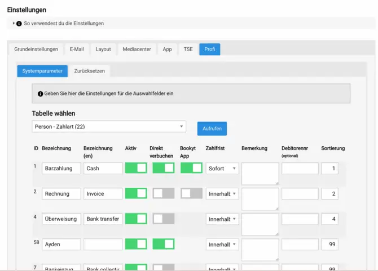Click the Debitorennr field for Ayden
Viewport: 378px width, 271px height.
tap(300, 245)
